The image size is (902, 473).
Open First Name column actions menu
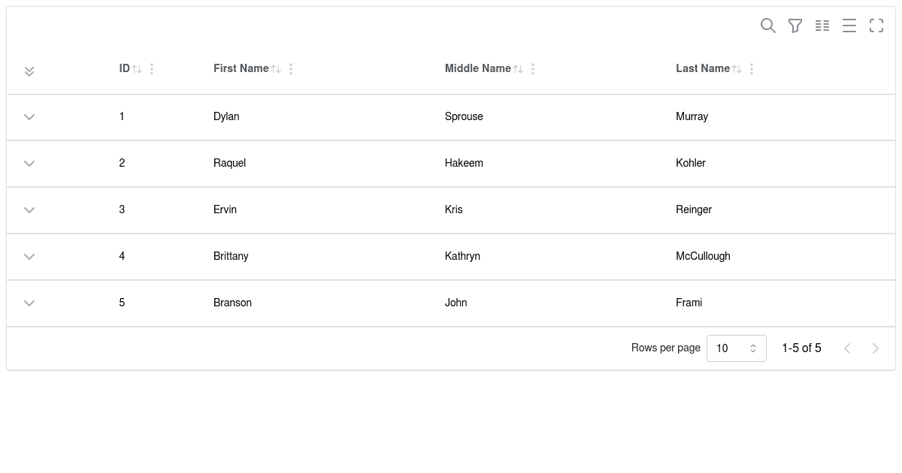[x=291, y=69]
